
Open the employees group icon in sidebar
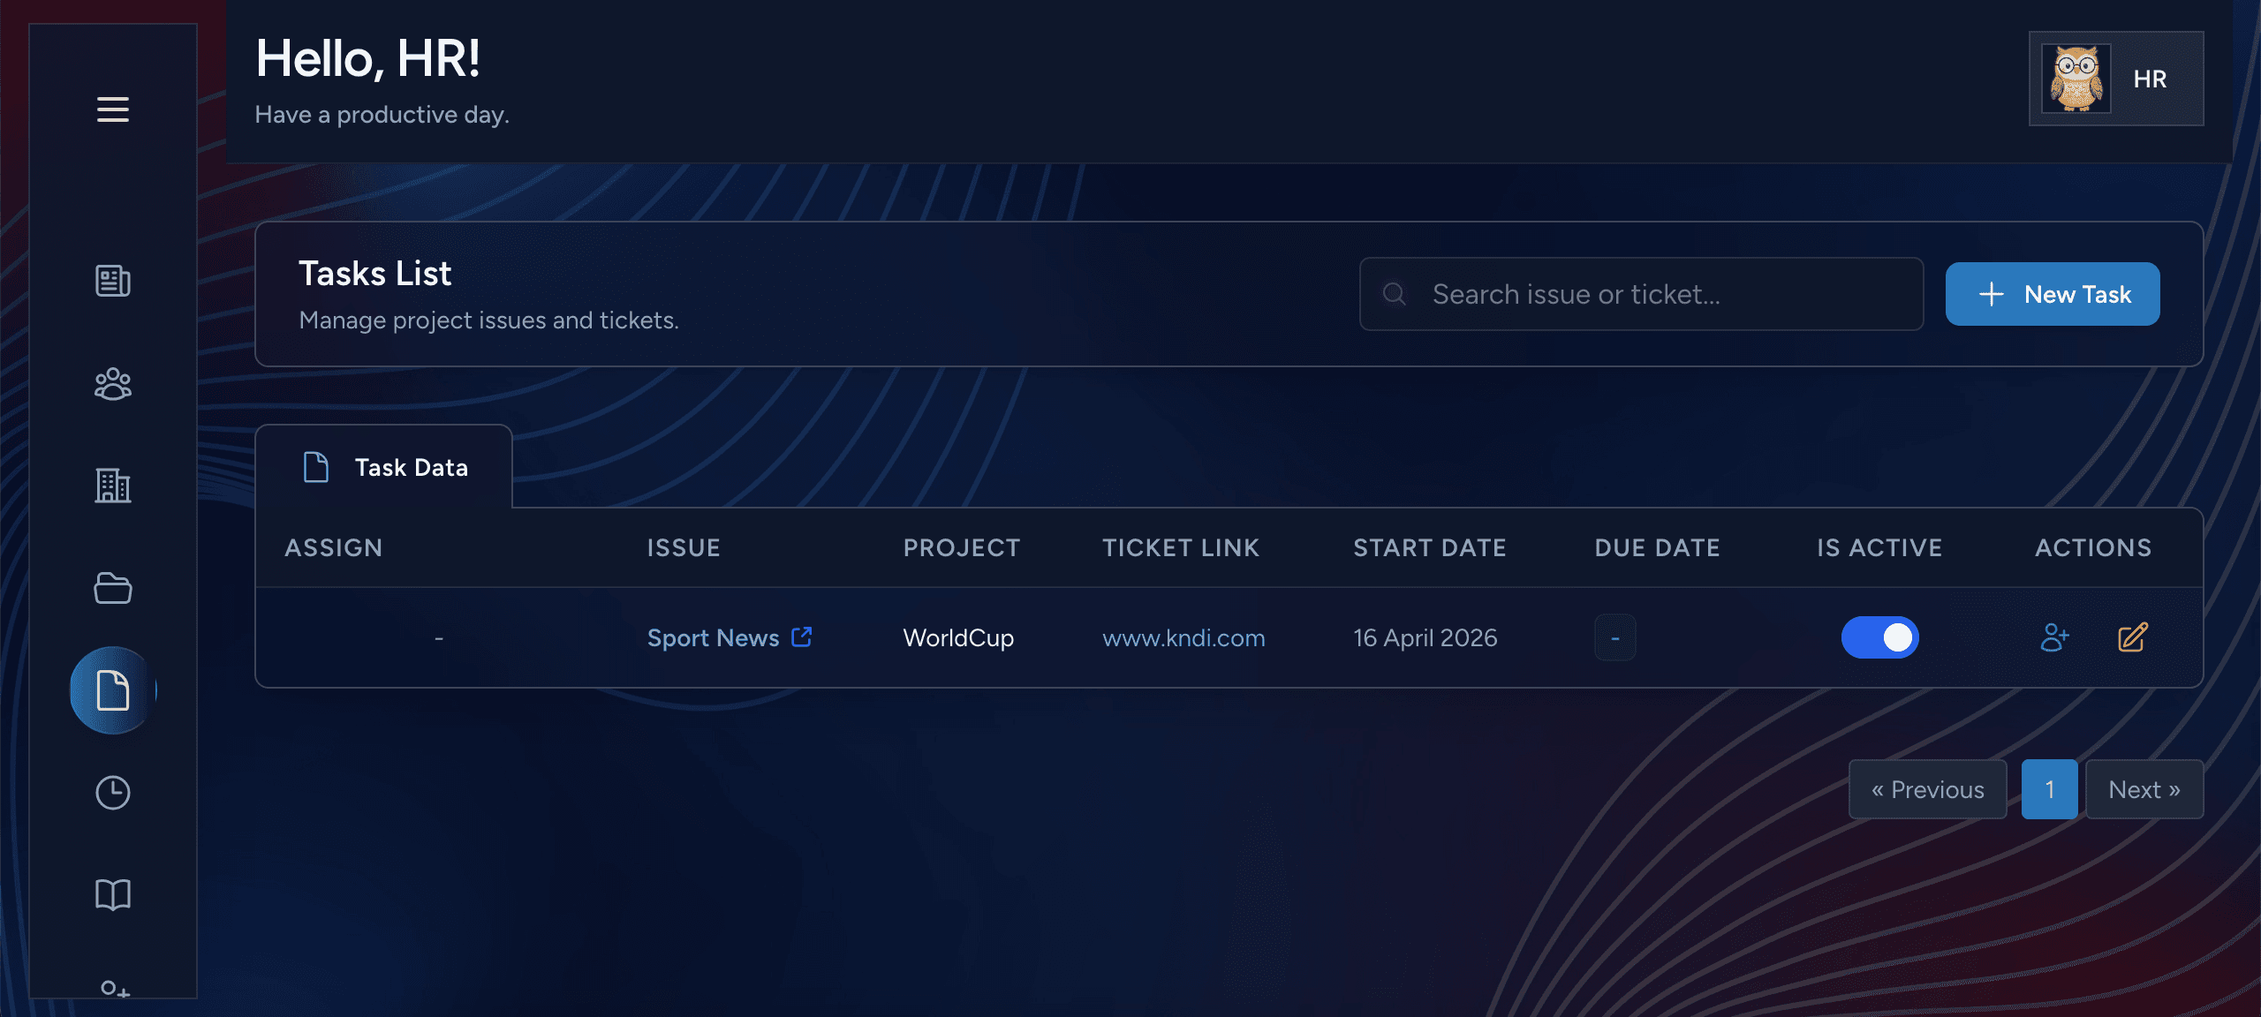click(113, 384)
